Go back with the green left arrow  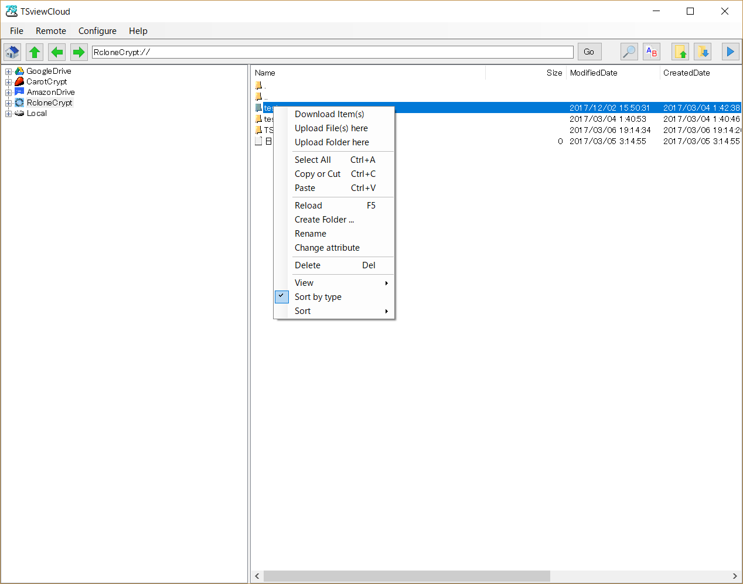click(x=57, y=52)
